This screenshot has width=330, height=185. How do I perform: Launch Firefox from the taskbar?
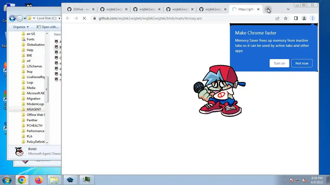click(39, 180)
